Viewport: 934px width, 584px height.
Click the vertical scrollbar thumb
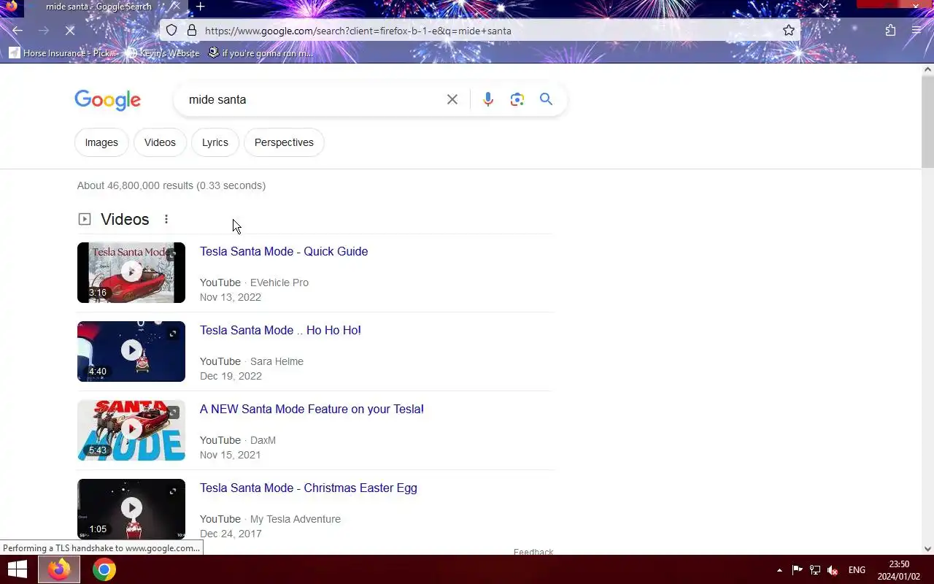[x=927, y=120]
